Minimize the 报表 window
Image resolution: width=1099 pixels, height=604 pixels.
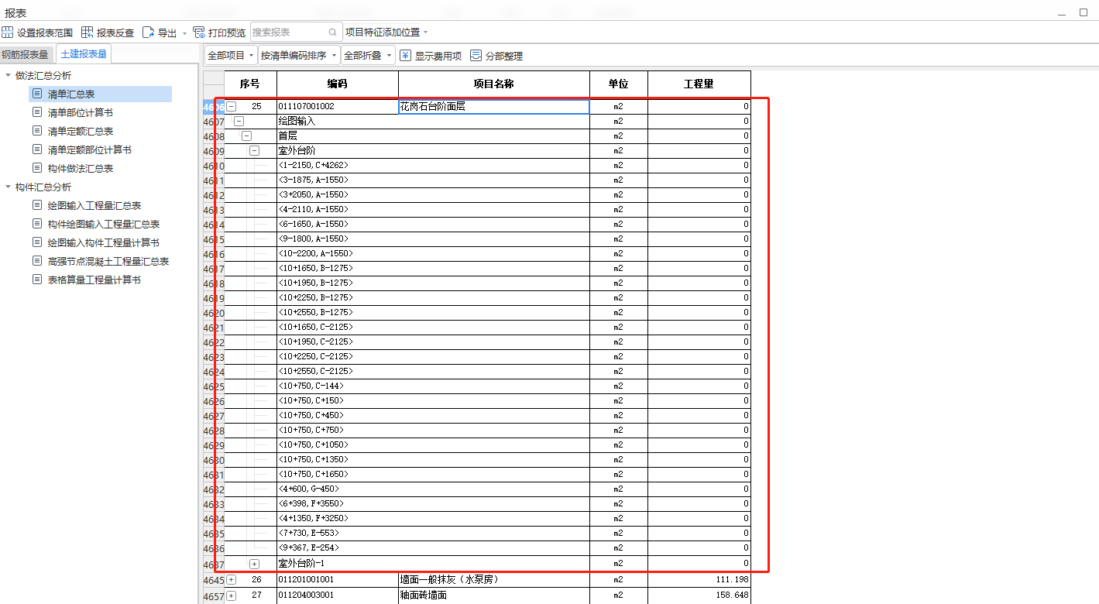pos(1060,13)
